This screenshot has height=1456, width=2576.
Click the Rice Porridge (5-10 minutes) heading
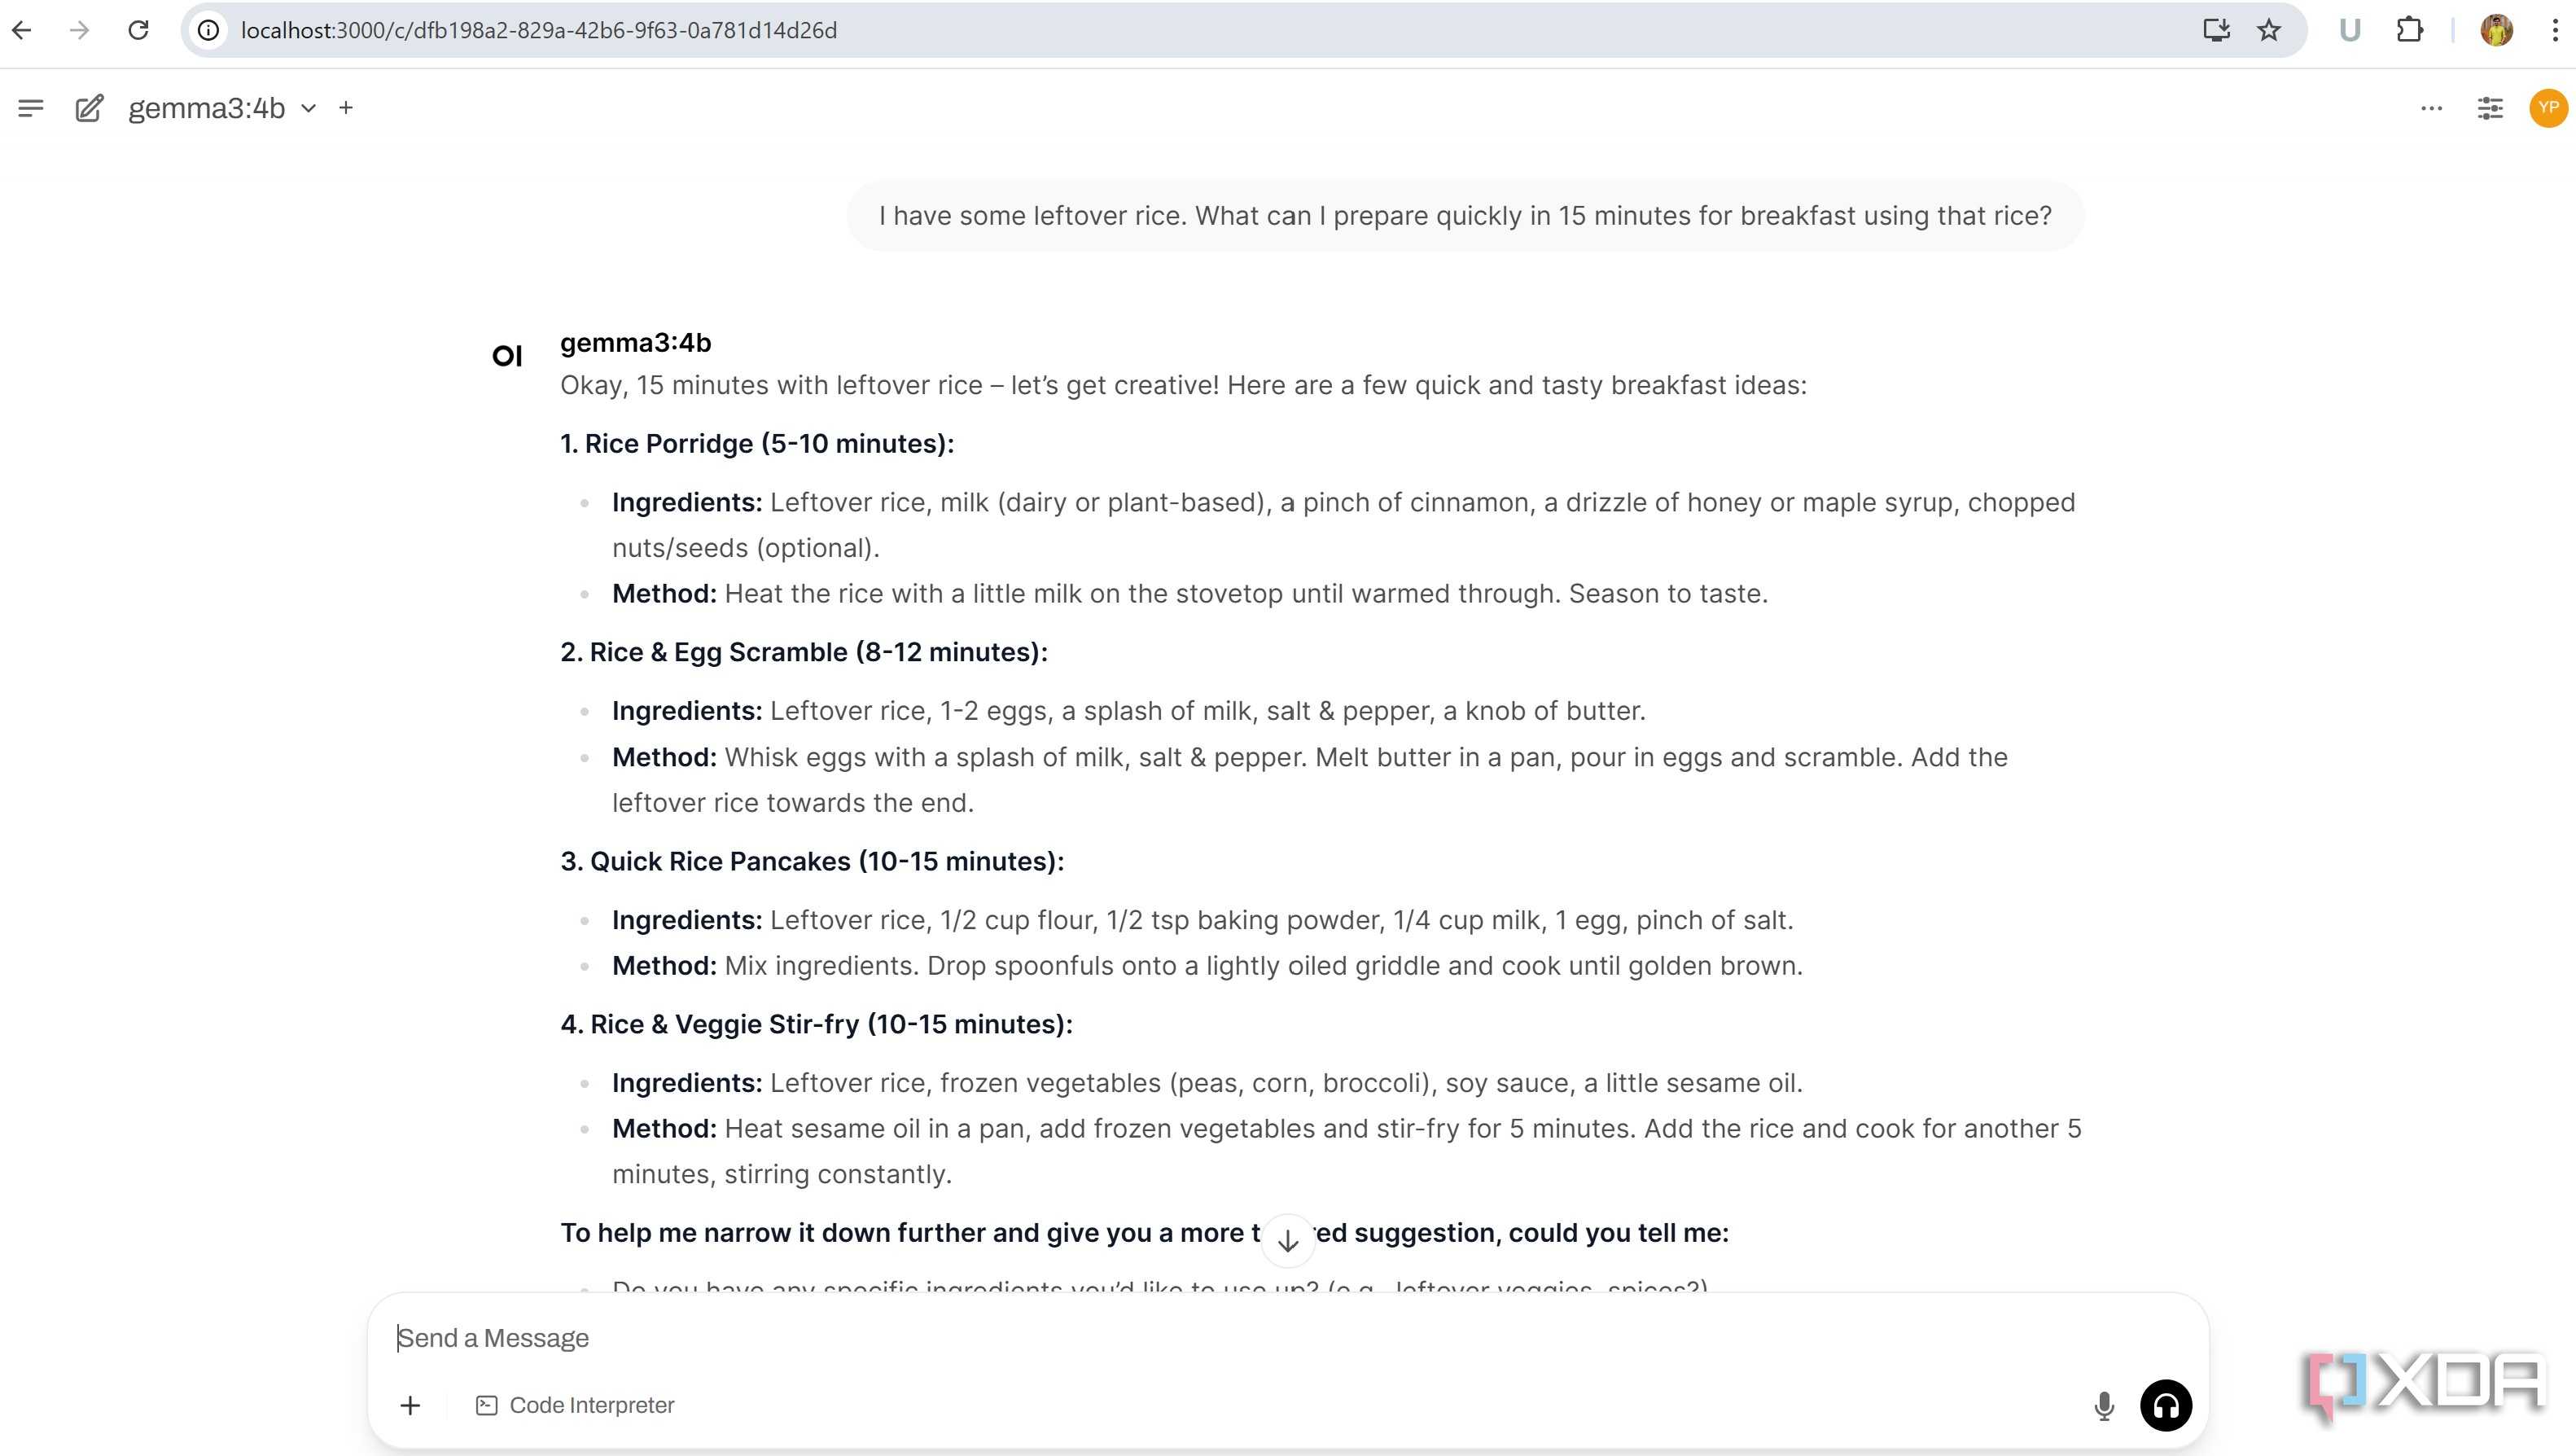click(757, 444)
